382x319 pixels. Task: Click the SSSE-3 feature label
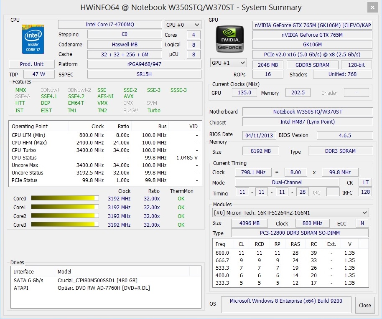[x=178, y=90]
